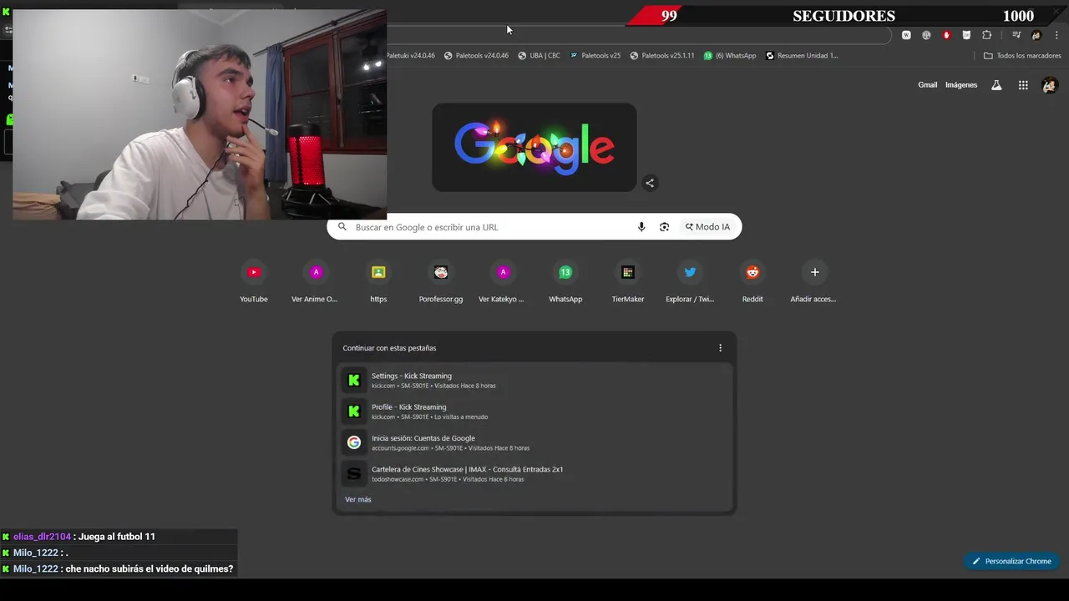This screenshot has height=601, width=1069.
Task: Open Paletools v25.1.11 bookmark
Action: 662,56
